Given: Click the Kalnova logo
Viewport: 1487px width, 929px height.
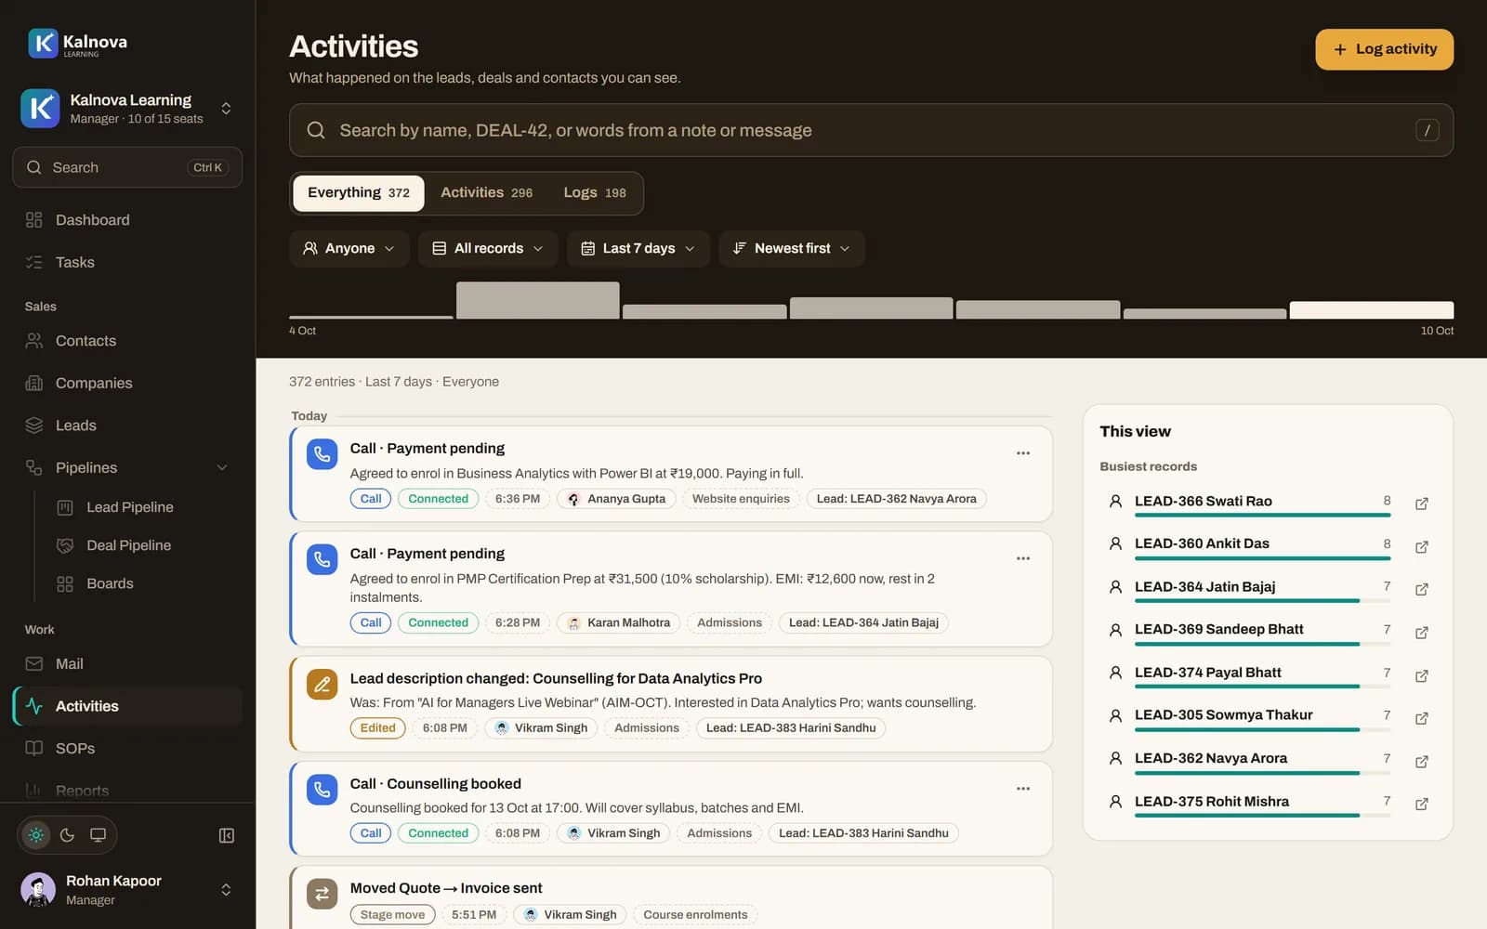Looking at the screenshot, I should click(78, 43).
